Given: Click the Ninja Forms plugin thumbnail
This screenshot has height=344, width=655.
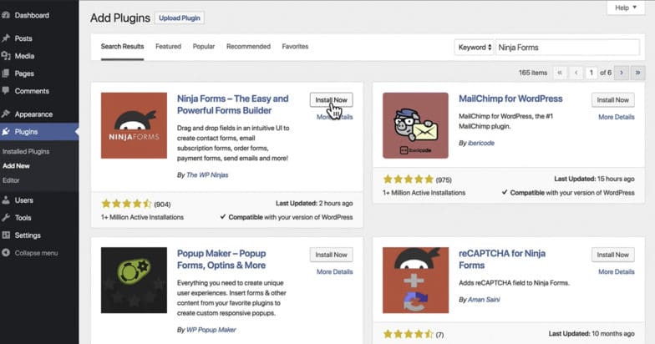Looking at the screenshot, I should (134, 125).
